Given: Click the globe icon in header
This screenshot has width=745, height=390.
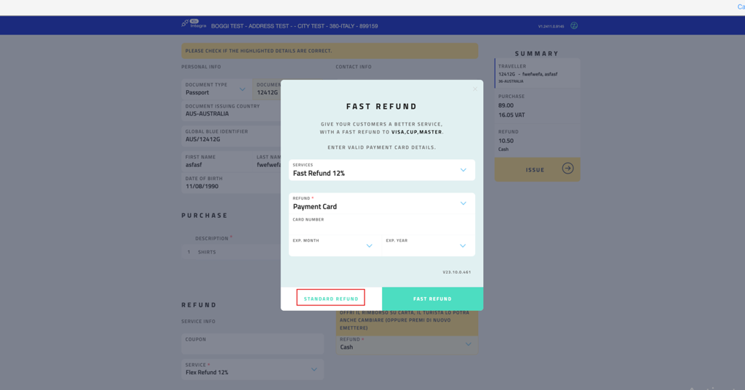Looking at the screenshot, I should point(574,25).
